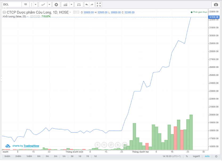Hide main series using eye icon near title

tap(75, 12)
